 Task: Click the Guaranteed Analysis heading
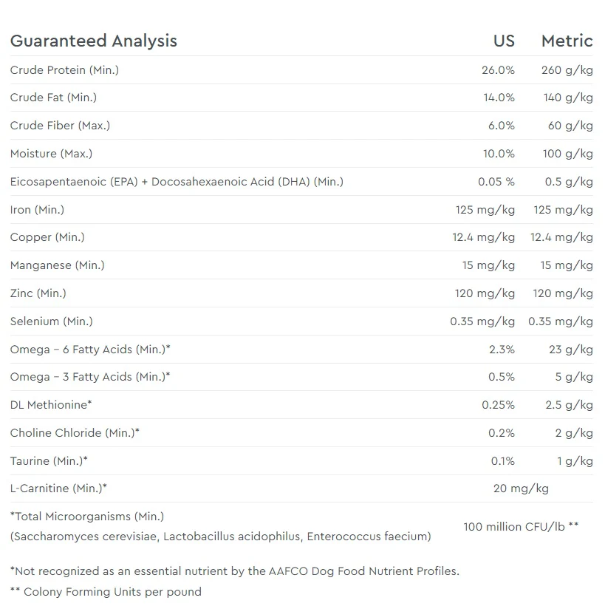[94, 41]
